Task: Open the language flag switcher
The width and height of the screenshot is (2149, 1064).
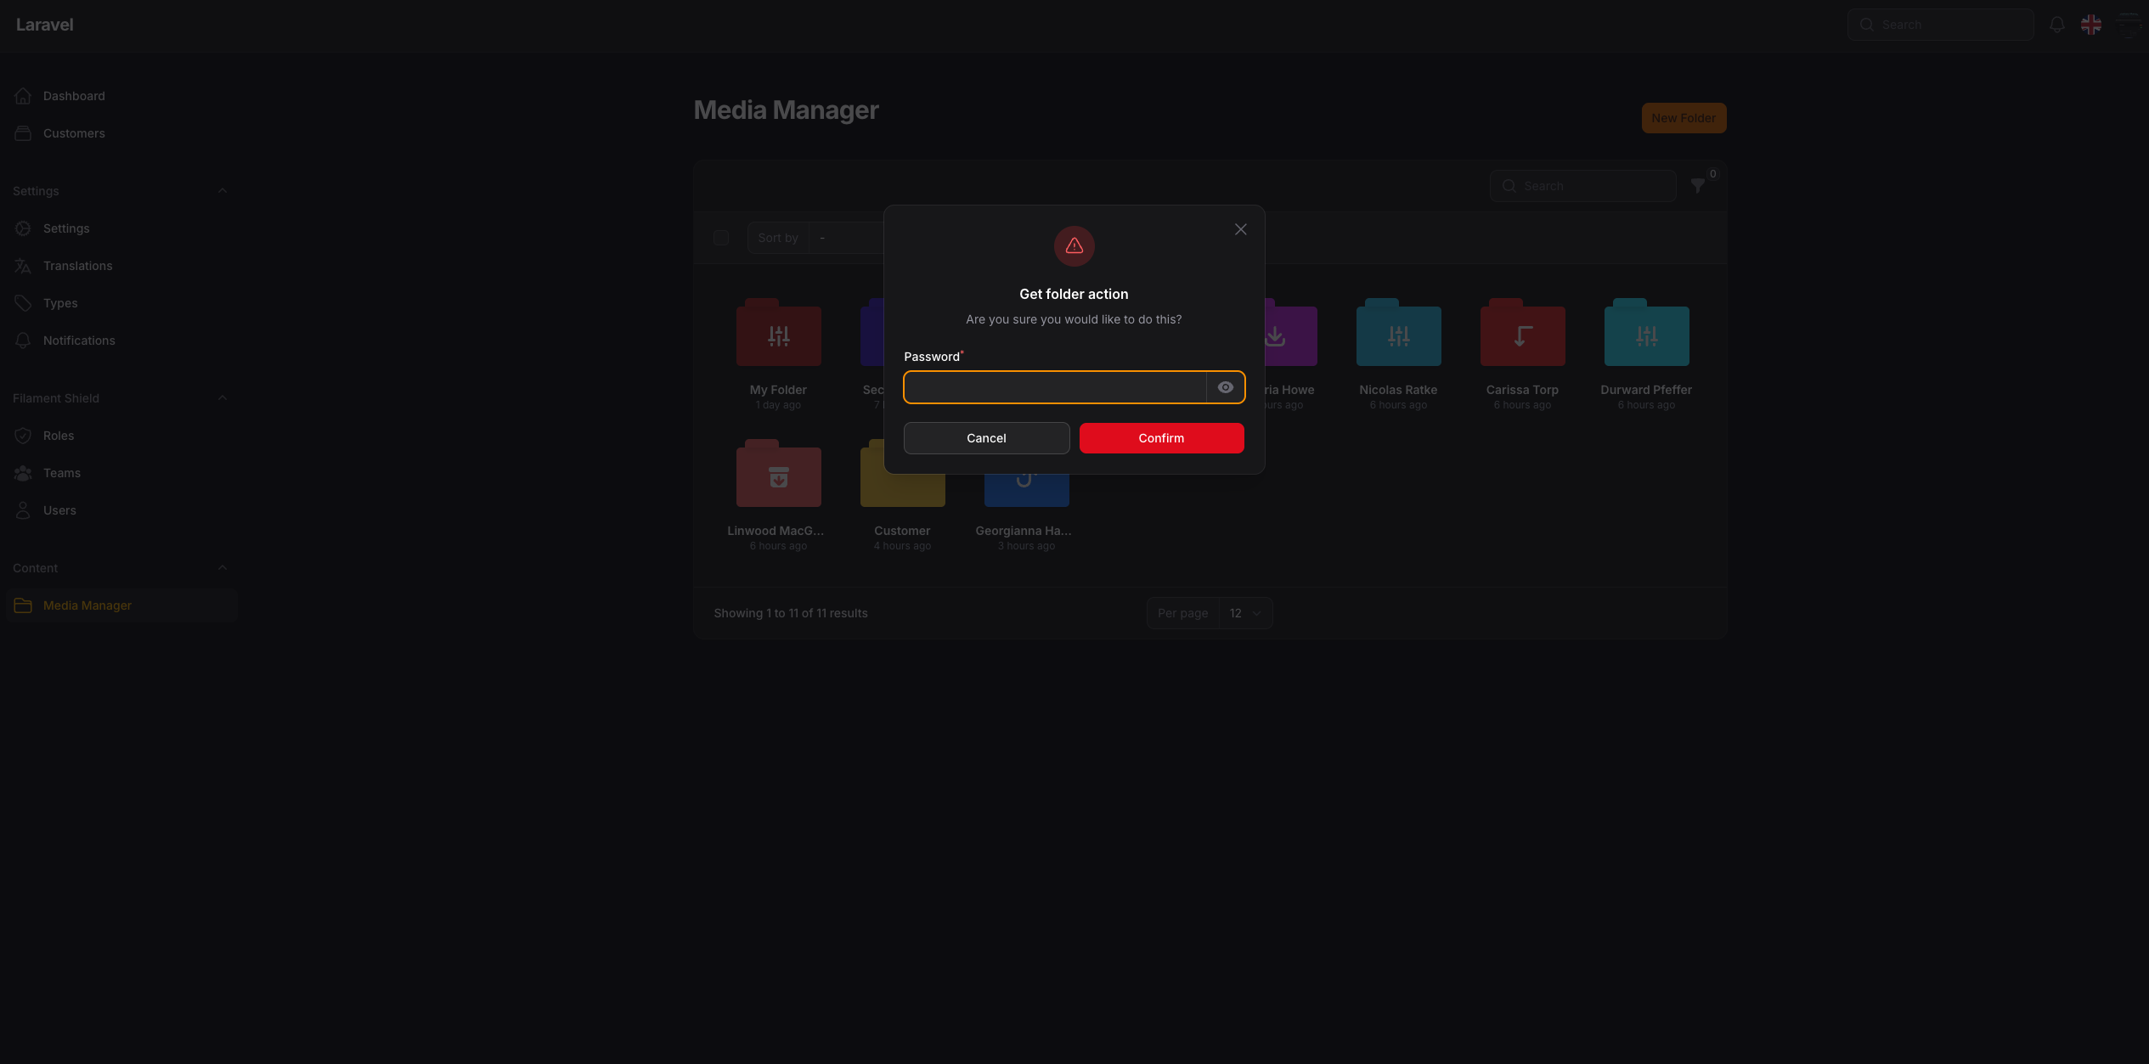Action: pyautogui.click(x=2091, y=25)
